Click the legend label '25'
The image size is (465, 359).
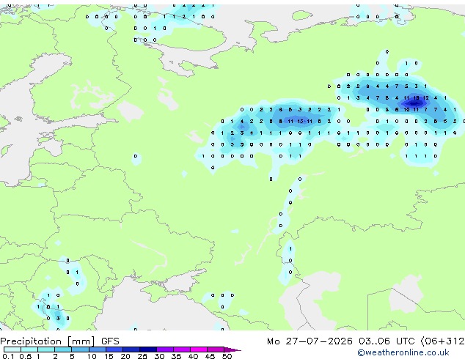[142, 356]
